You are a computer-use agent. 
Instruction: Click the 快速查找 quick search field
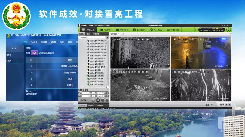pos(92,37)
